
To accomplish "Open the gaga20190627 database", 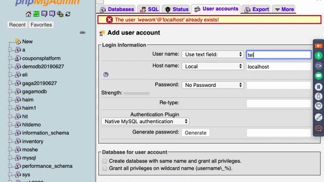I will [x=39, y=83].
